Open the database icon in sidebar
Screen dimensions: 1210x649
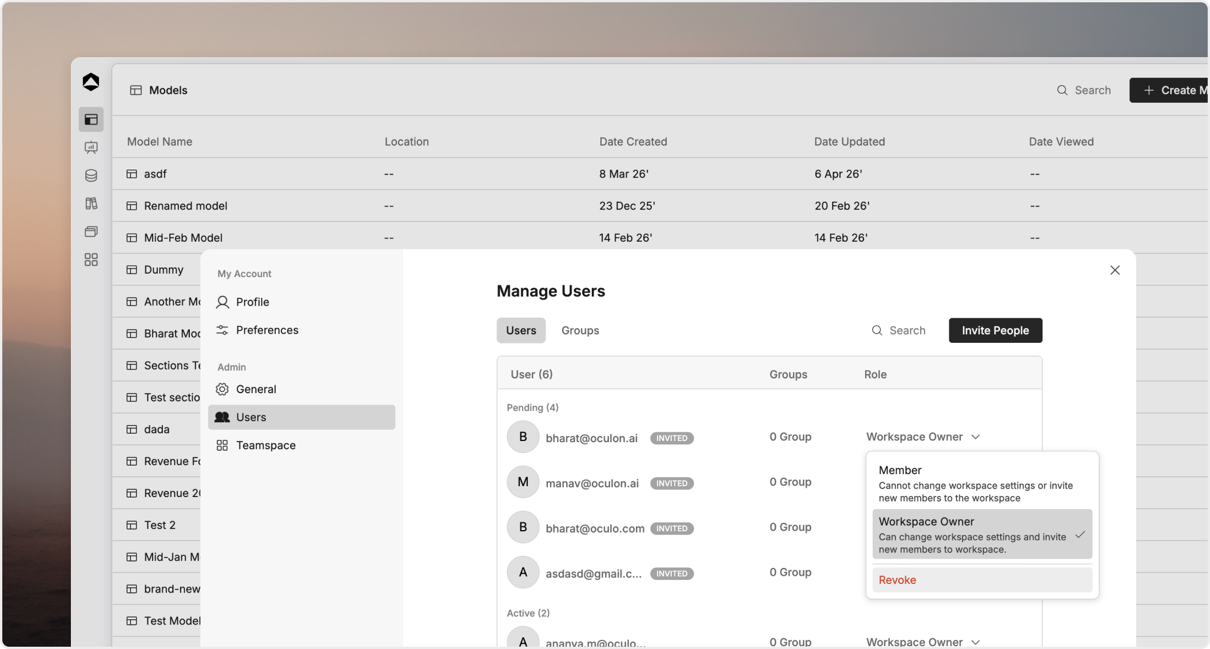click(91, 175)
